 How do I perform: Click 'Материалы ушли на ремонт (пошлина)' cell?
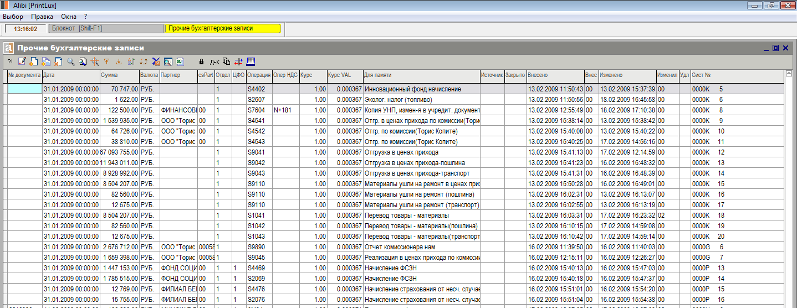[x=421, y=194]
